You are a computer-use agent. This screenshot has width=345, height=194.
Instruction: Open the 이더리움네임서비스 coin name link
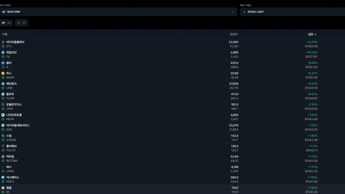tap(18, 125)
